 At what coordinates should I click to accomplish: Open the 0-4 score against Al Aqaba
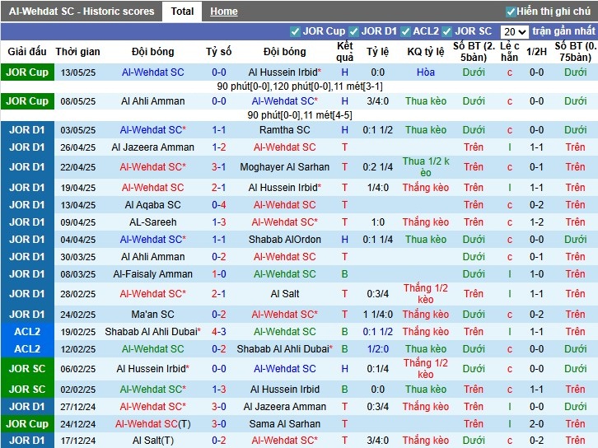tap(219, 205)
